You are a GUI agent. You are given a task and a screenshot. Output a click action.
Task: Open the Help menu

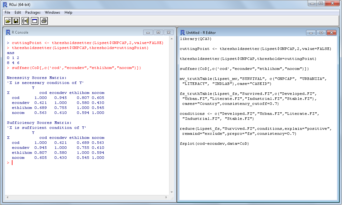(x=68, y=12)
